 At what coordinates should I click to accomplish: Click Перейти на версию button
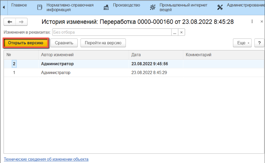tap(103, 43)
